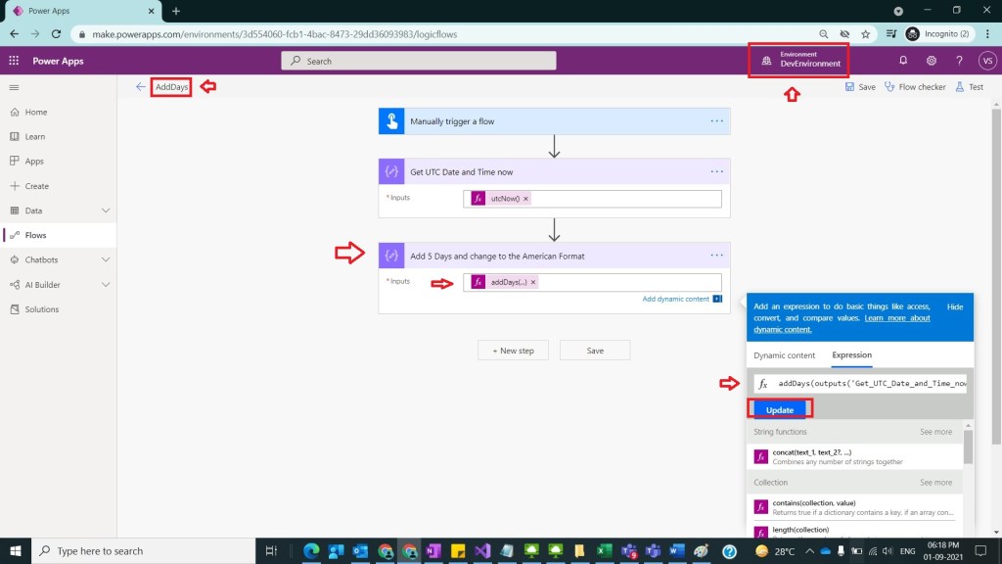
Task: Remove the addDays(...) expression token
Action: pos(533,282)
